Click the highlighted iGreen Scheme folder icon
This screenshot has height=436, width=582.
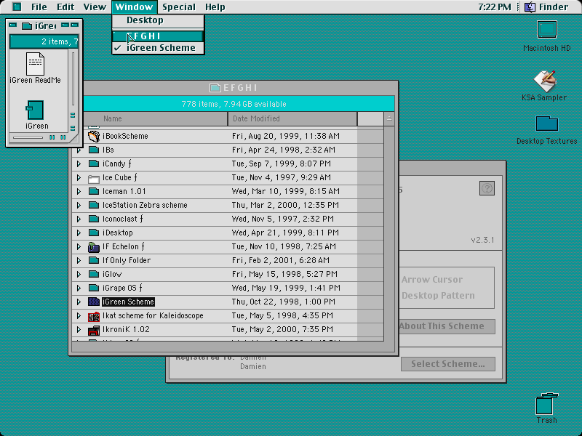[94, 302]
